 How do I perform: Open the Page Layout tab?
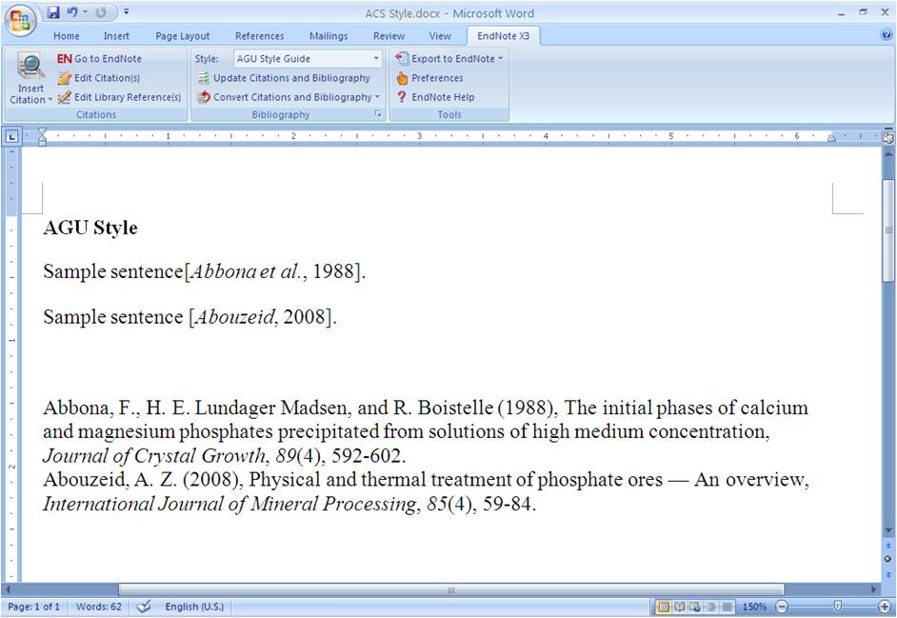click(183, 36)
